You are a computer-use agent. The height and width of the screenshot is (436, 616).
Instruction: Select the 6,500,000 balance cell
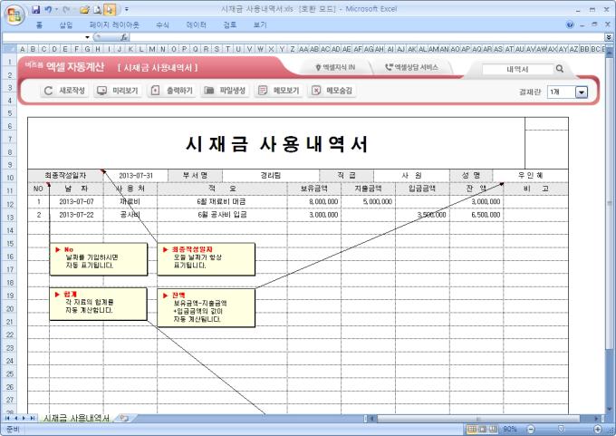click(x=476, y=215)
